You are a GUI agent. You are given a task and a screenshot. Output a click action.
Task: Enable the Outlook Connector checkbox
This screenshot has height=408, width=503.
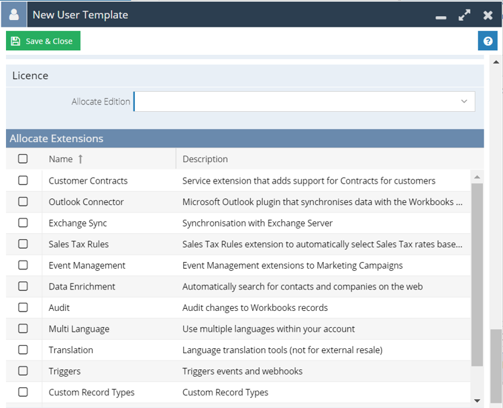(x=23, y=202)
